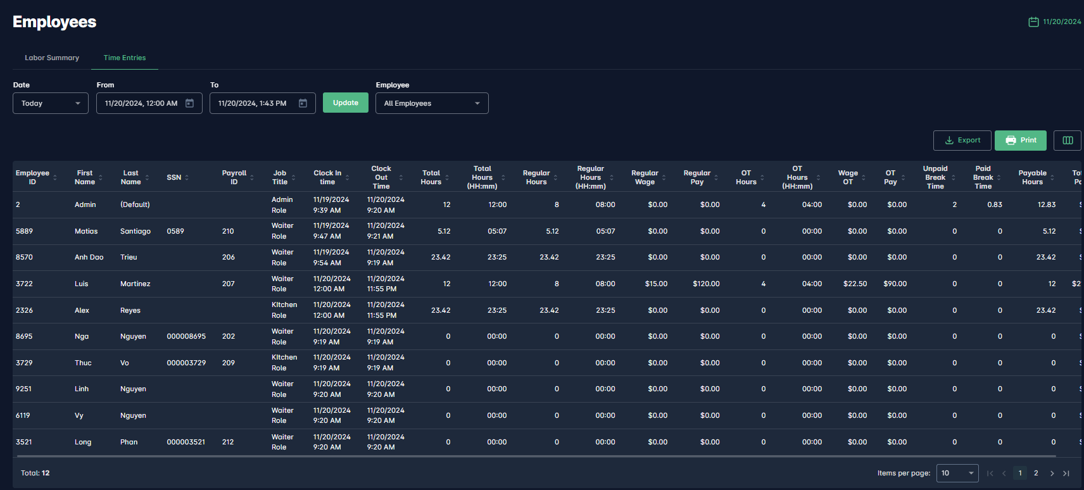Export the time entries
Viewport: 1084px width, 490px height.
pos(962,141)
